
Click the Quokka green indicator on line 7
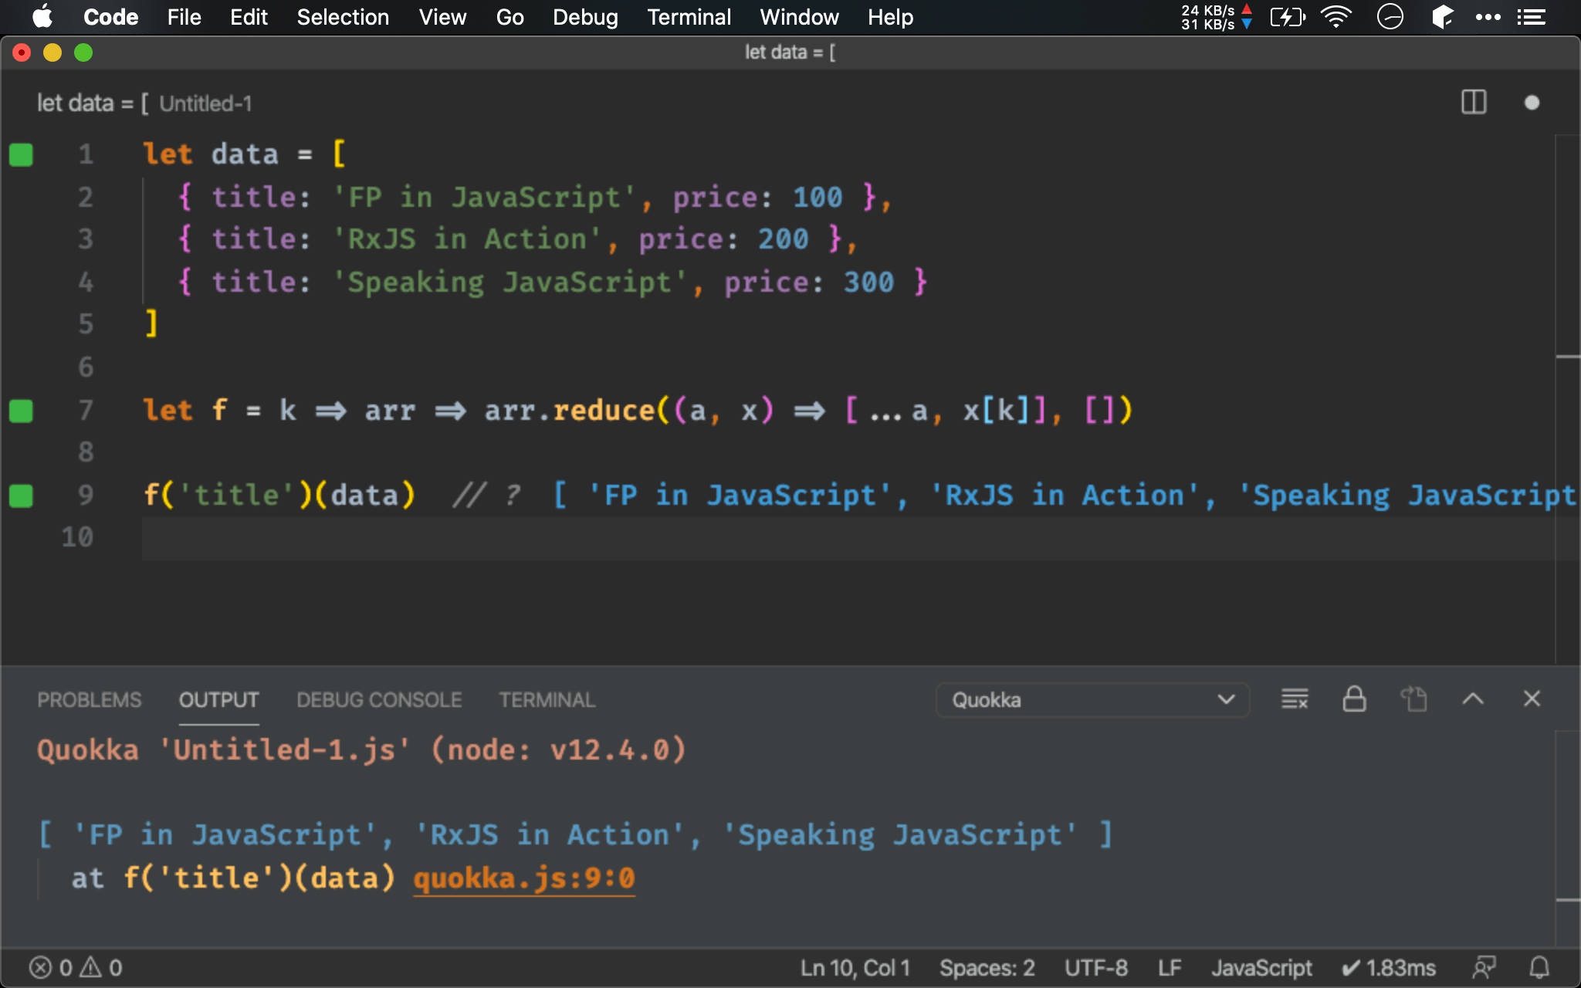(21, 411)
